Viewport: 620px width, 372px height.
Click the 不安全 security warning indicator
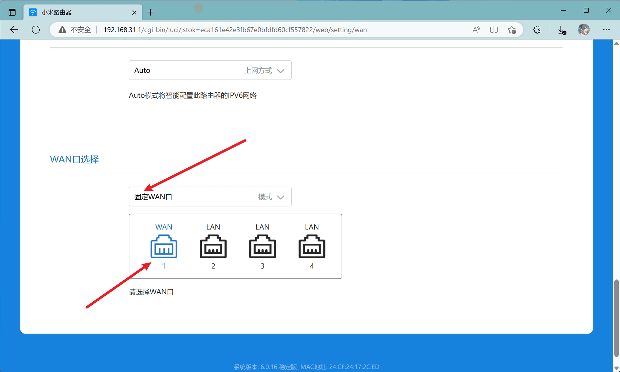(74, 30)
